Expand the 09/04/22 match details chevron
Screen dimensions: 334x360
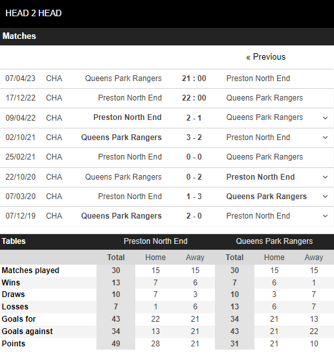[325, 118]
